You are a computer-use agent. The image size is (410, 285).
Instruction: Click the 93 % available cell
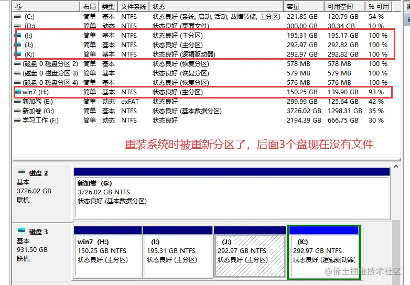click(x=376, y=92)
